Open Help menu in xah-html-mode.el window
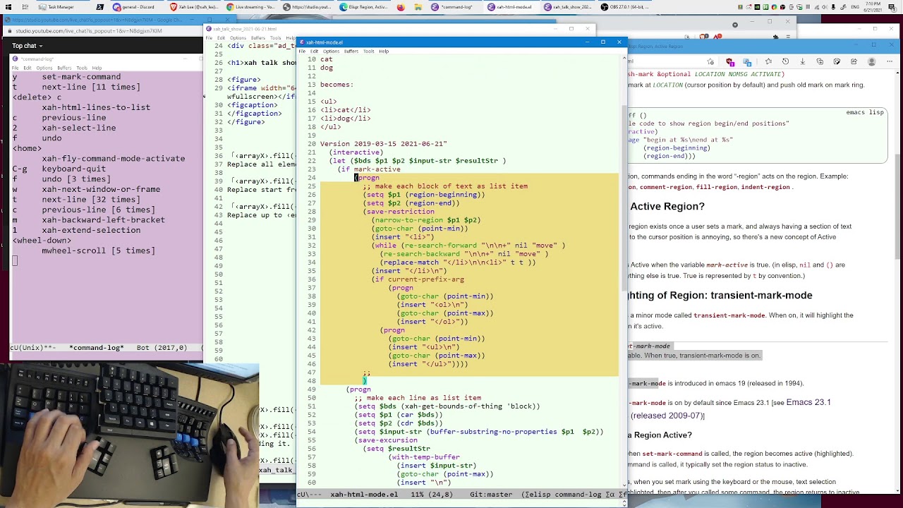 [384, 52]
